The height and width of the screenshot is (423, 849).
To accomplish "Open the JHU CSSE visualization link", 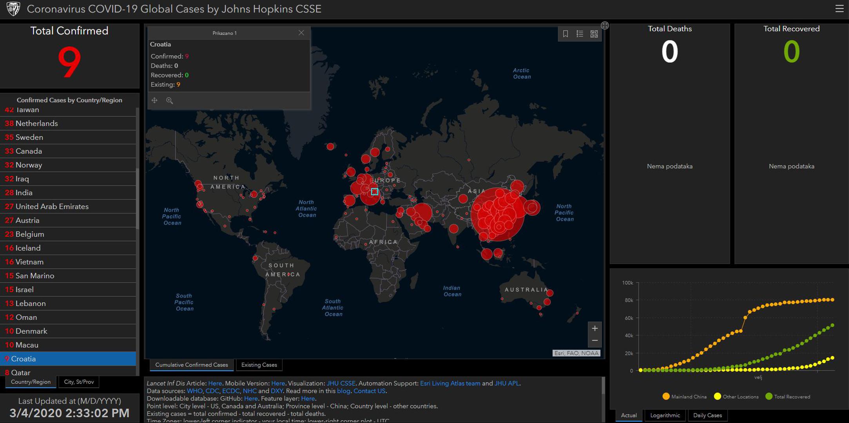I will [x=341, y=383].
